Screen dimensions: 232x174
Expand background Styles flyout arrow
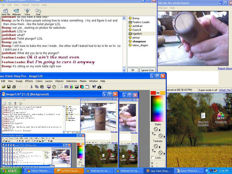(164, 136)
